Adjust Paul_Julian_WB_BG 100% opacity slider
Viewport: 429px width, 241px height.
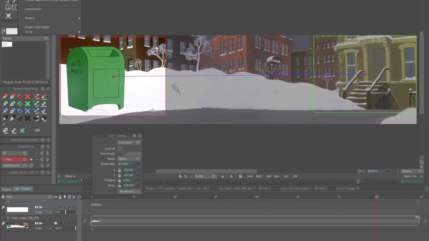pyautogui.click(x=65, y=228)
